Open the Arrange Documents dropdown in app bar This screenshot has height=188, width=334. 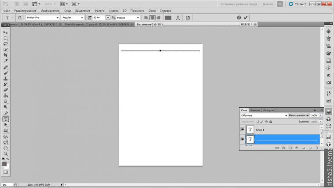64,4
